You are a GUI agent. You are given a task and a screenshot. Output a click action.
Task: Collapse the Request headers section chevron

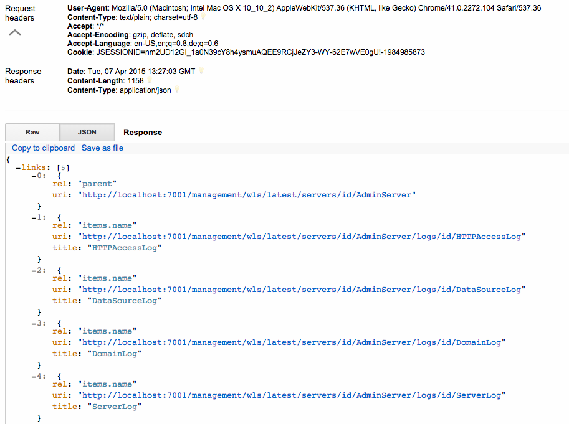click(14, 32)
